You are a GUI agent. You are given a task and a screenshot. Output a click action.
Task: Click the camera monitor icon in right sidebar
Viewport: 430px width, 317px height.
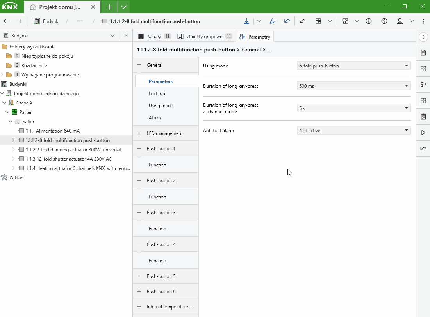point(423,85)
